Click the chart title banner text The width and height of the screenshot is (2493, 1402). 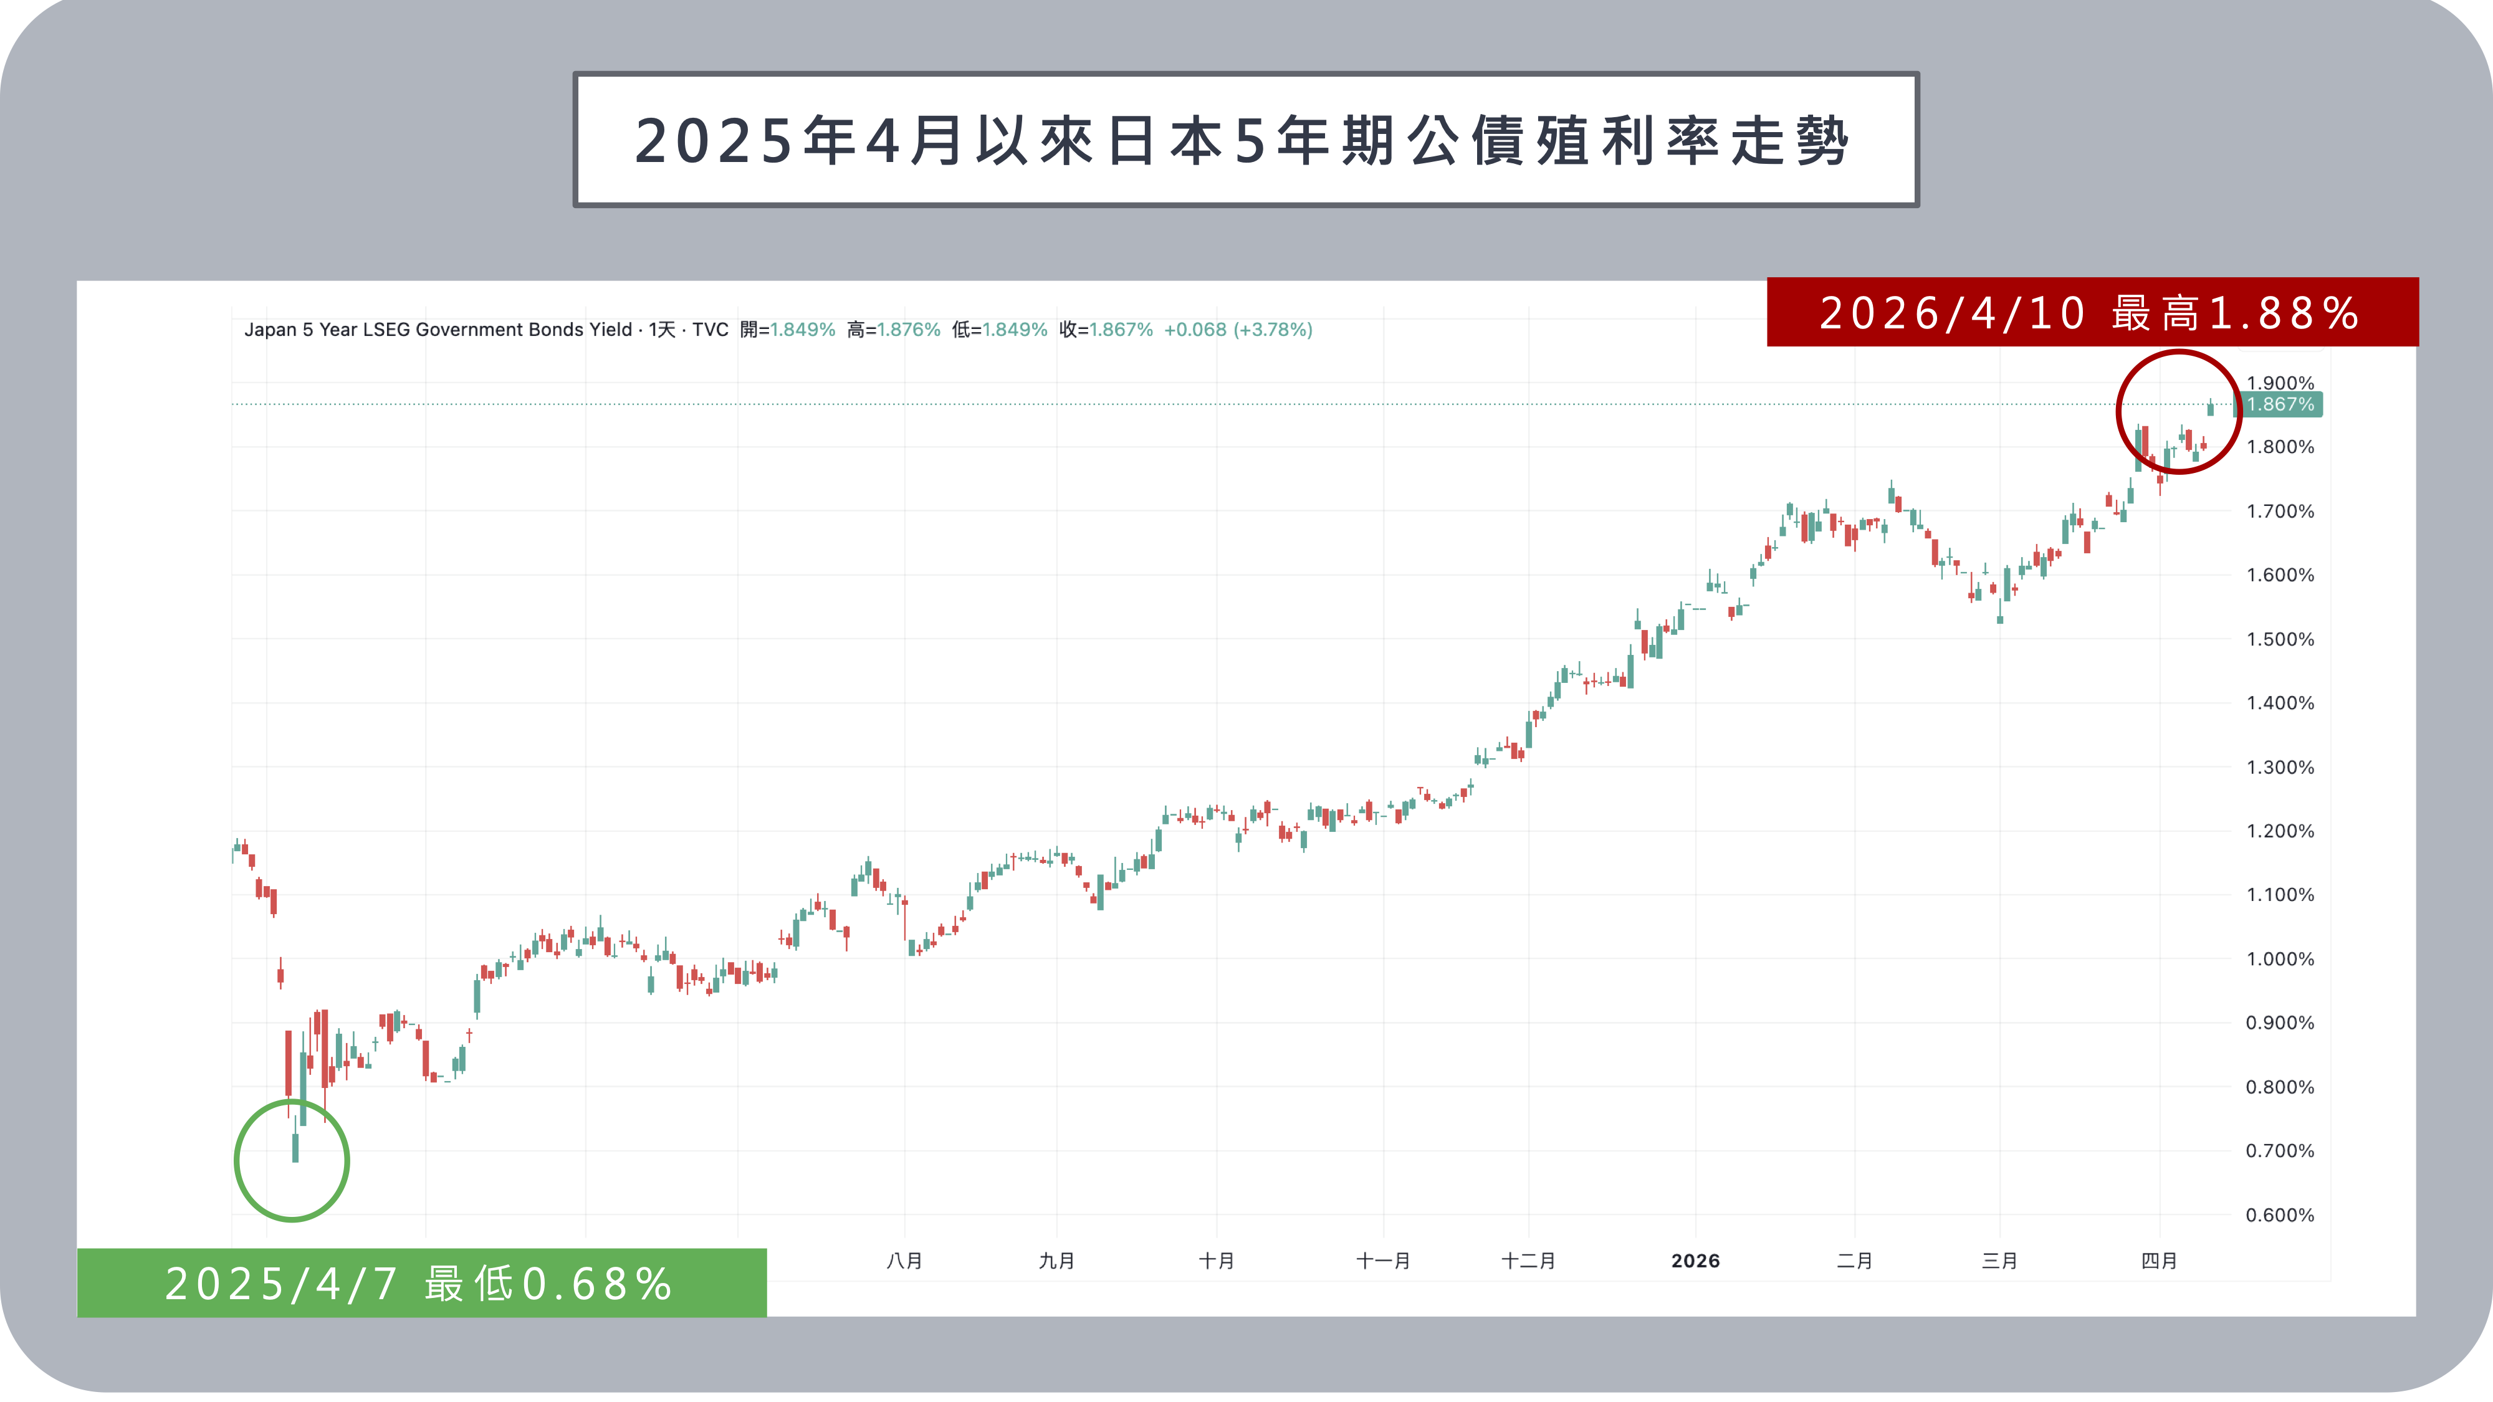coord(1243,141)
